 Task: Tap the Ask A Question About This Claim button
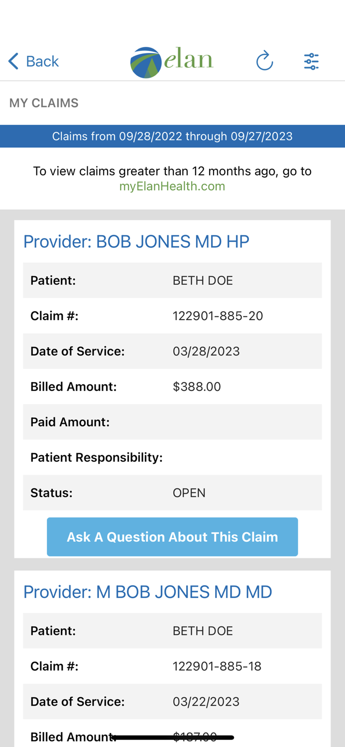(x=172, y=536)
